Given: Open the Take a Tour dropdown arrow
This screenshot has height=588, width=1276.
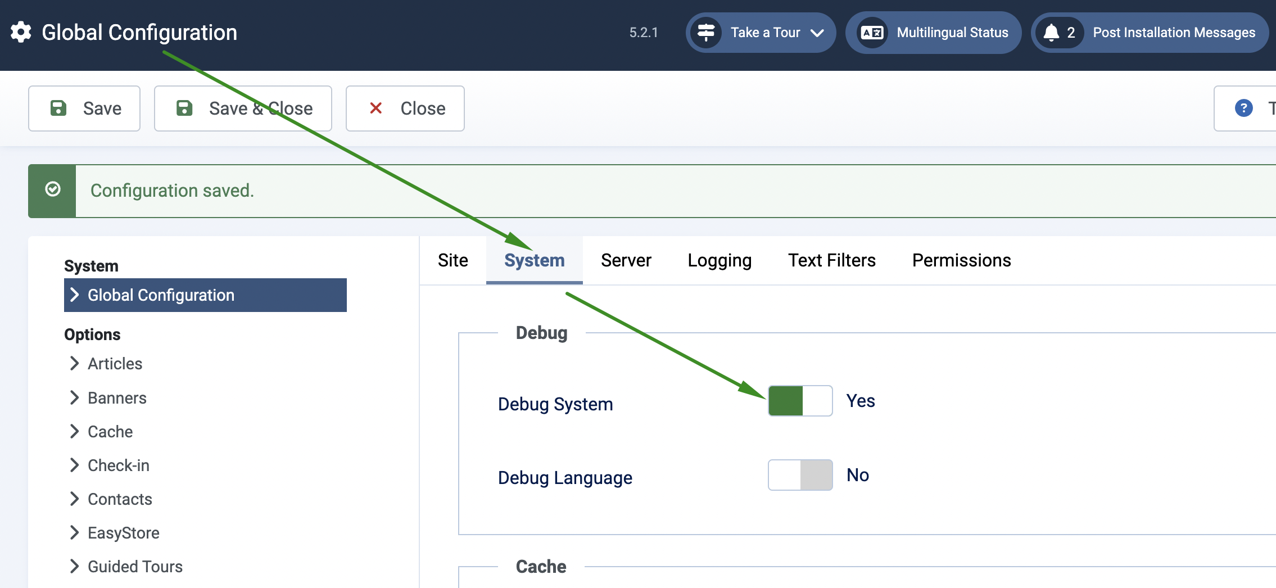Looking at the screenshot, I should click(x=817, y=33).
